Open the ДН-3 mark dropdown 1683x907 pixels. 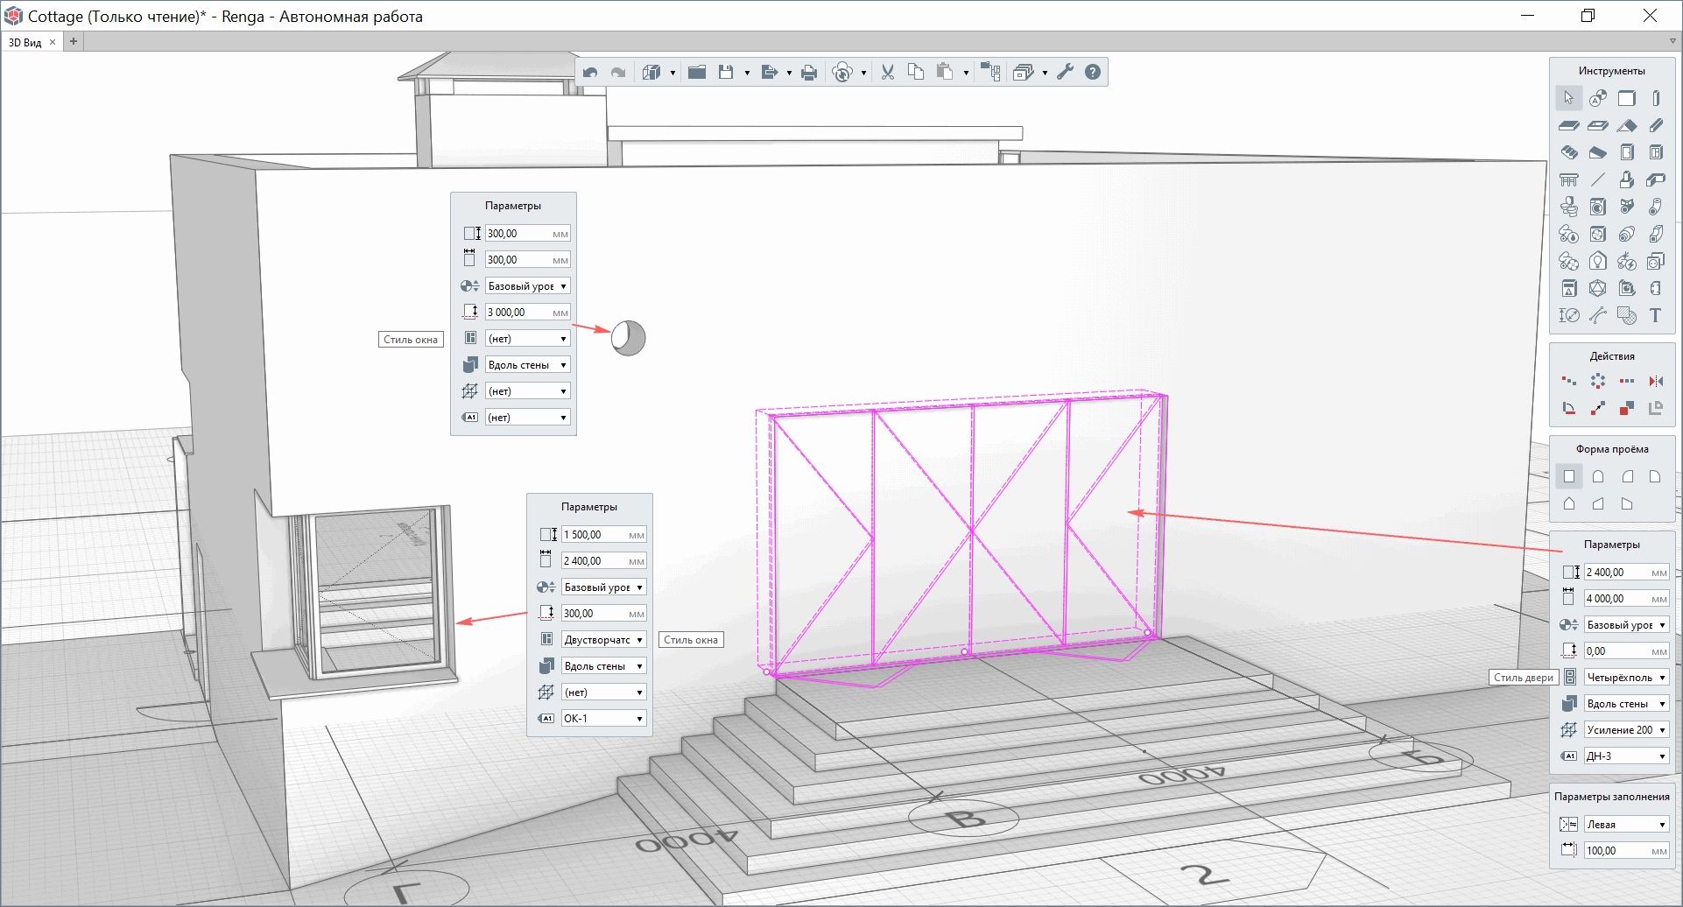click(x=1626, y=756)
